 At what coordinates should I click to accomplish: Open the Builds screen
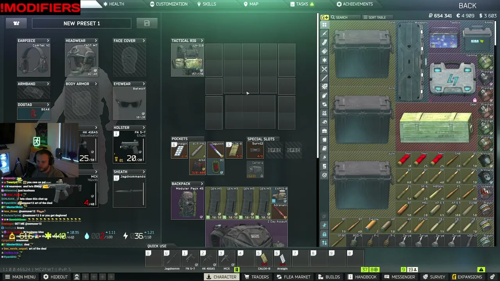[x=329, y=277]
